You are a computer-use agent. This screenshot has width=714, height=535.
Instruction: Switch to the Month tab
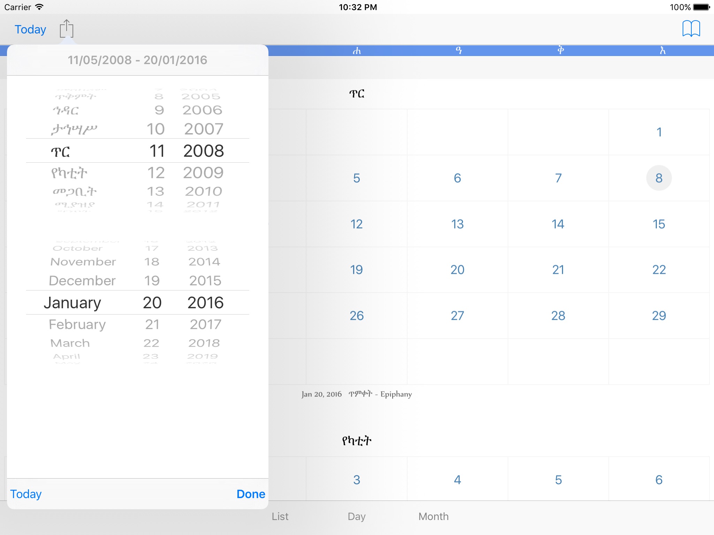click(433, 516)
